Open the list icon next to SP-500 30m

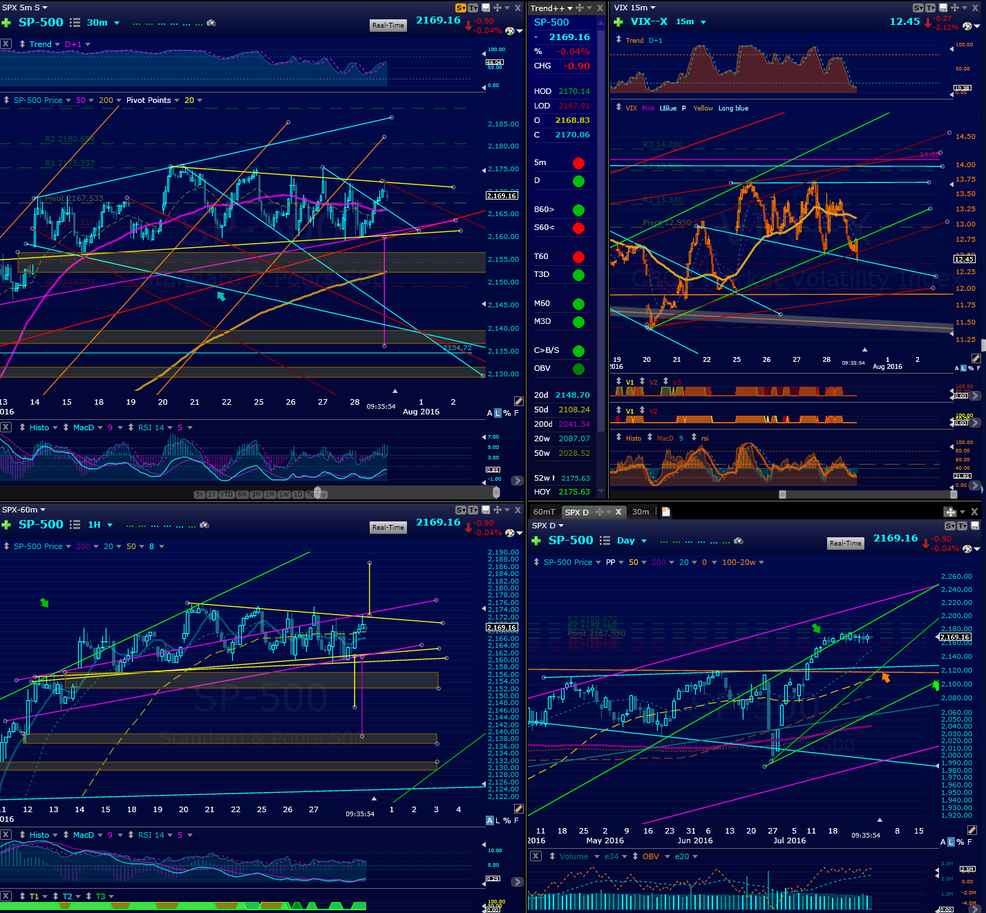(x=75, y=23)
